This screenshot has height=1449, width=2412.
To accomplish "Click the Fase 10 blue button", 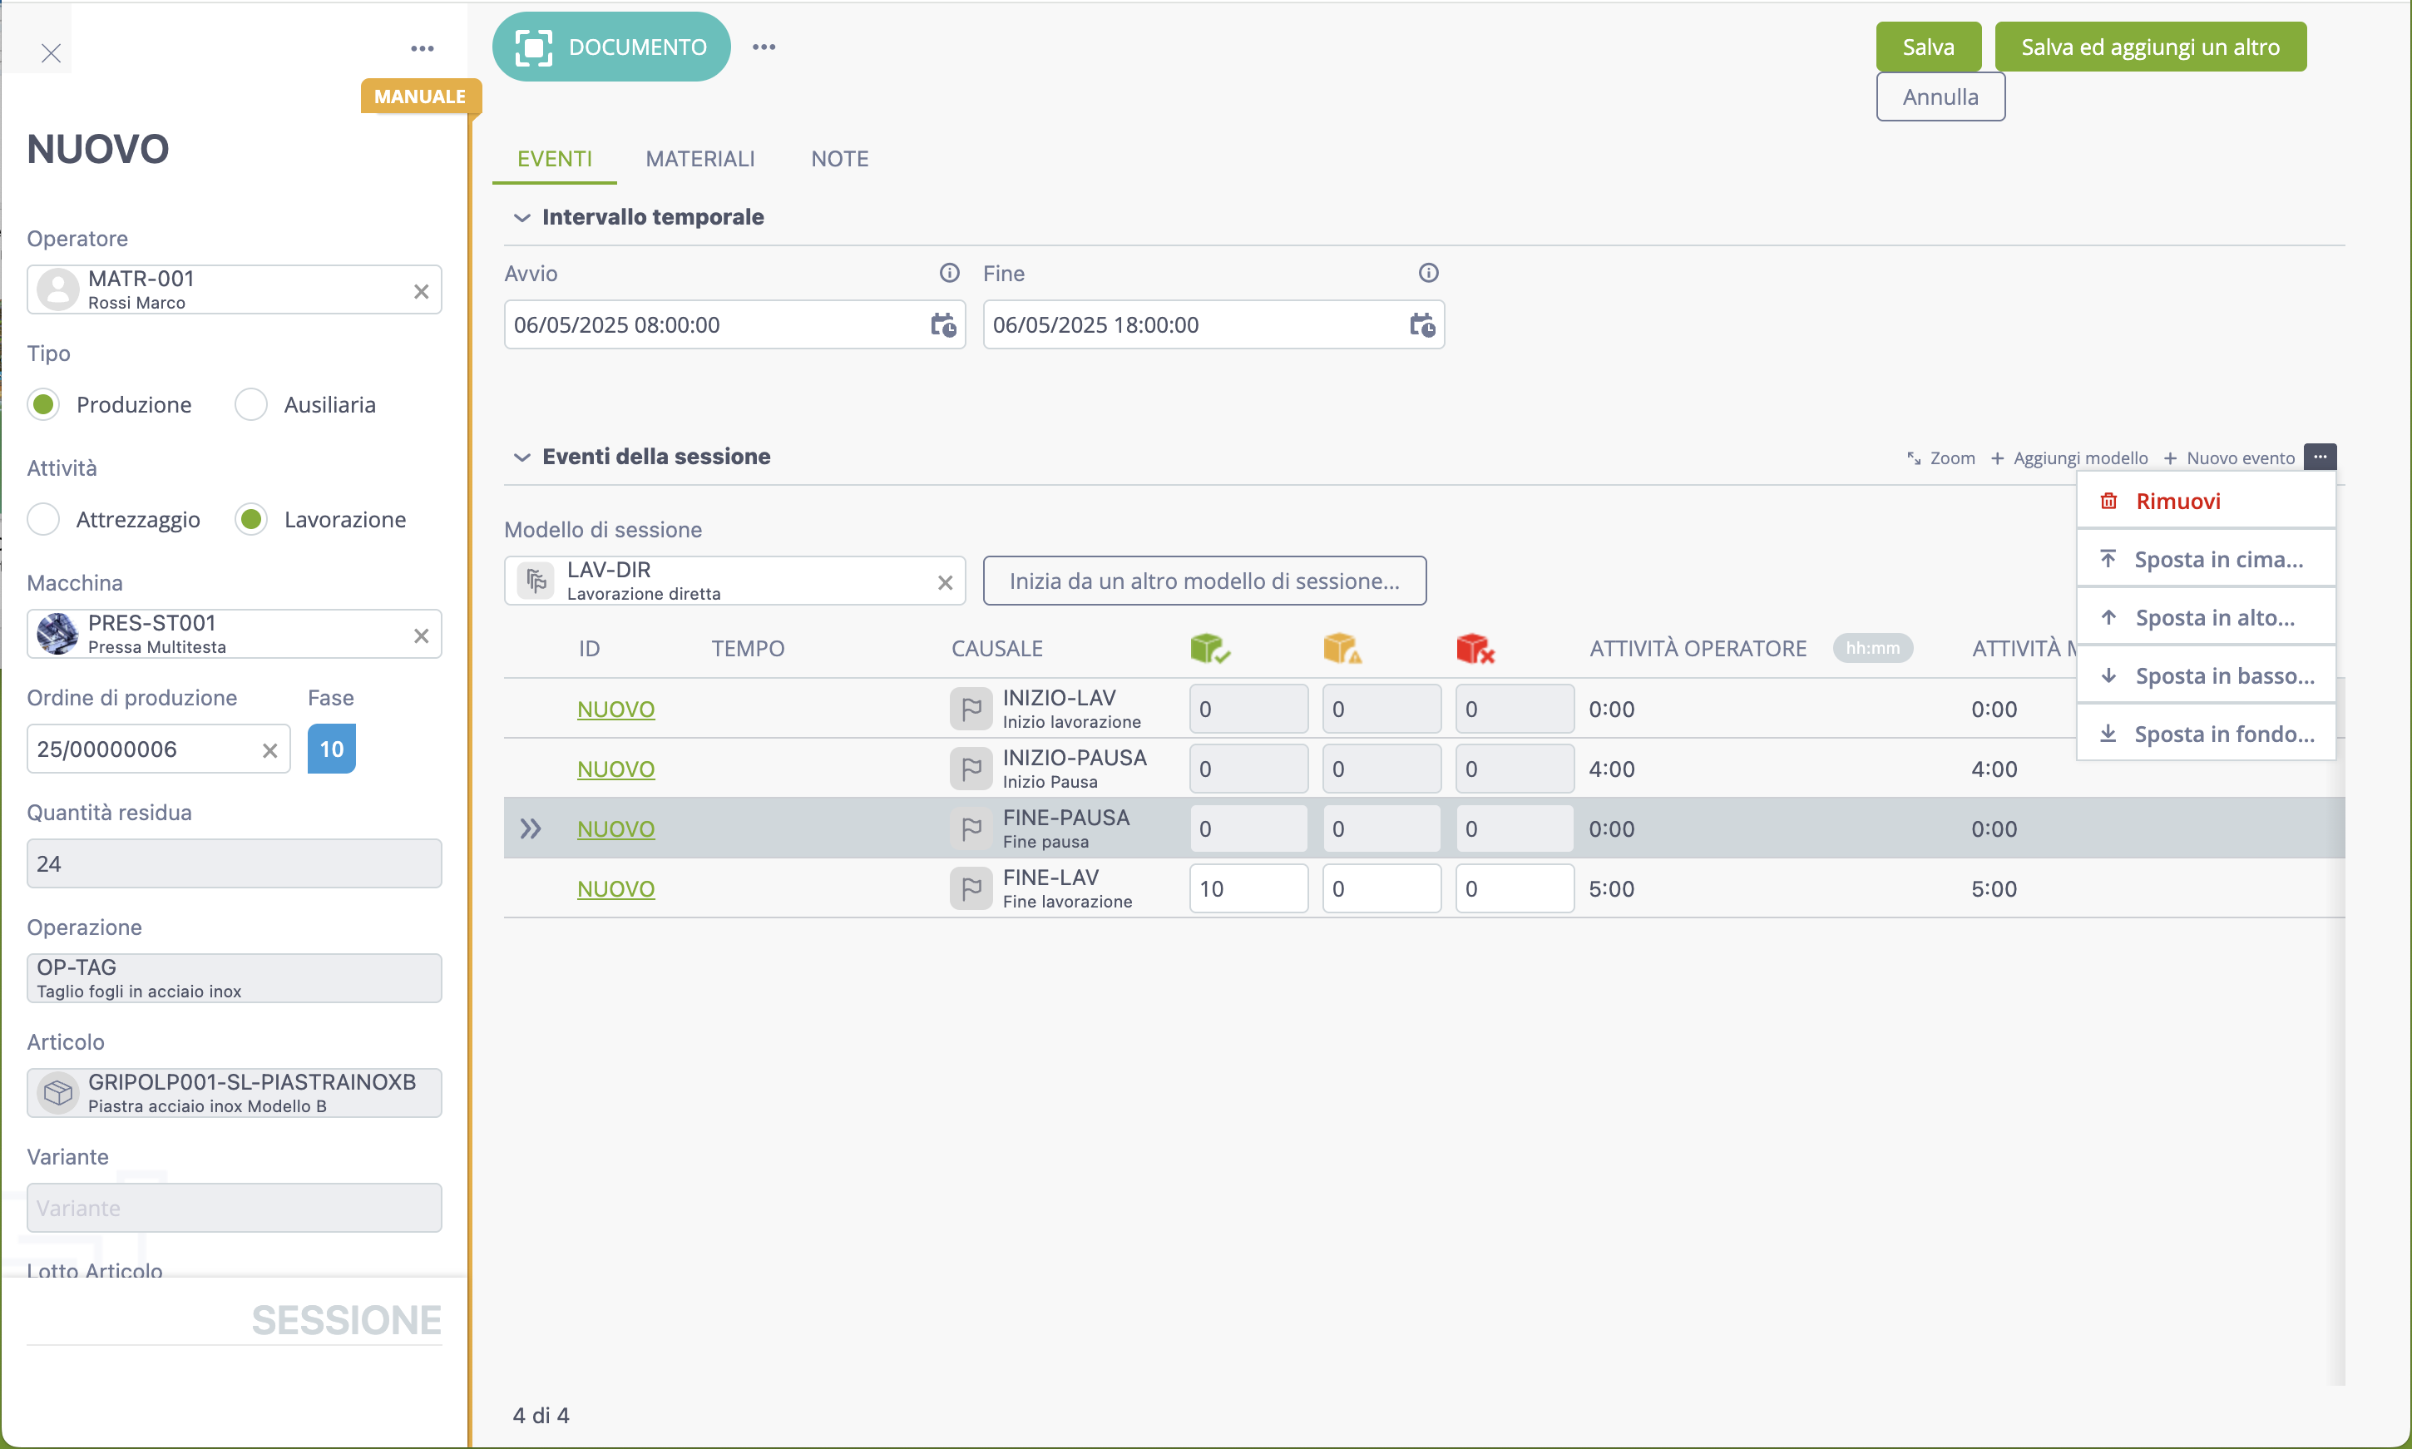I will point(331,749).
